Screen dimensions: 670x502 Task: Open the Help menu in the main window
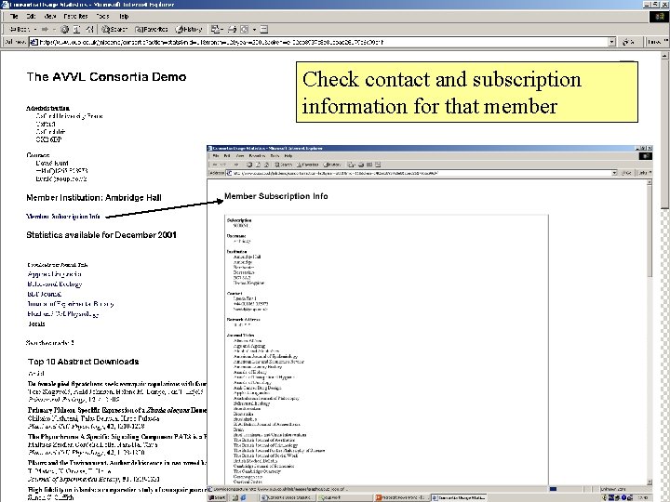click(x=124, y=16)
